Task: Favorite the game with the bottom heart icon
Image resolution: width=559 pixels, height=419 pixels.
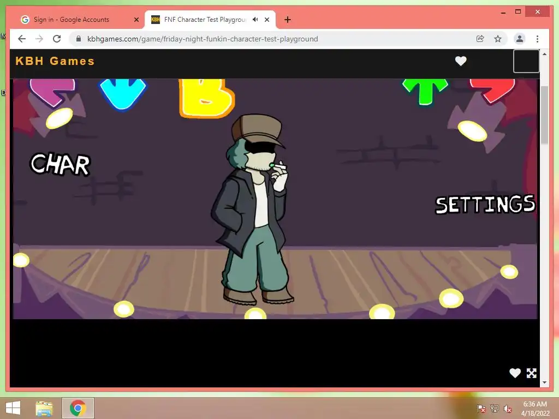Action: coord(515,373)
